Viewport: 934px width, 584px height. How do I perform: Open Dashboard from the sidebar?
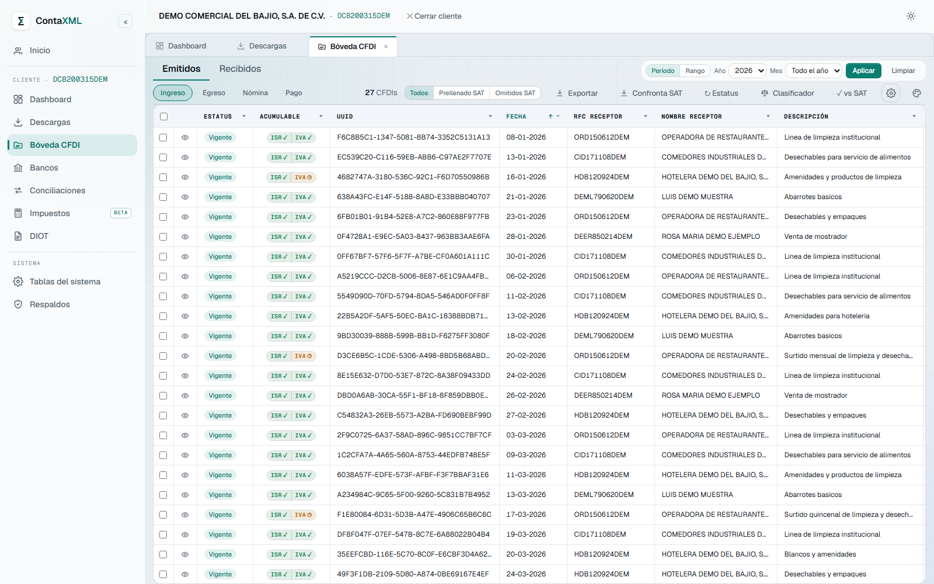[72, 100]
